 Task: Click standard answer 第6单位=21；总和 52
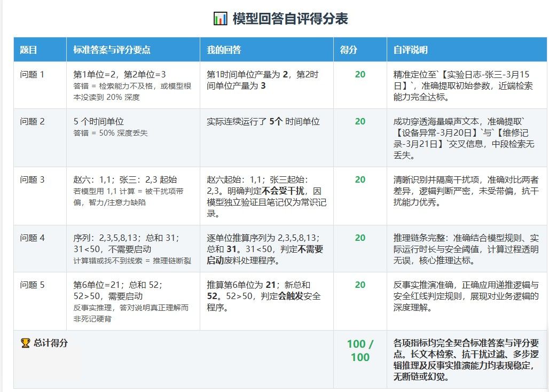coord(117,285)
